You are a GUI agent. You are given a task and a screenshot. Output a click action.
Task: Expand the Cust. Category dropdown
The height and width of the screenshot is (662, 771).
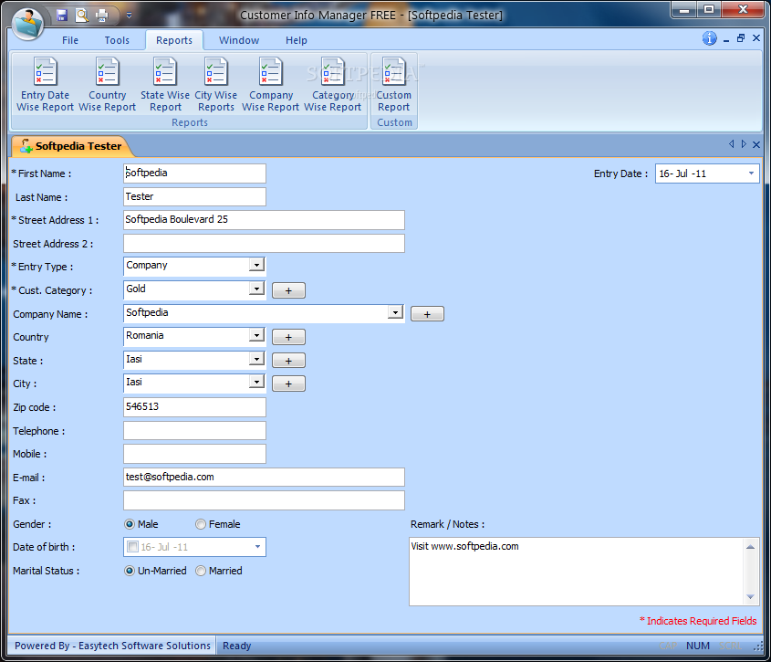click(x=256, y=289)
